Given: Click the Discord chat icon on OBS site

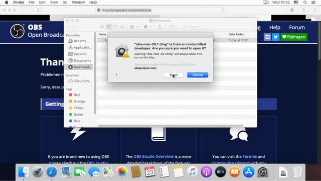Looking at the screenshot, I should click(267, 37).
